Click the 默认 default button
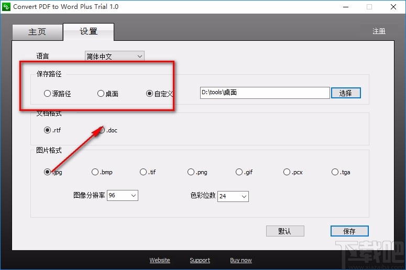Image resolution: width=406 pixels, height=270 pixels. [x=285, y=231]
